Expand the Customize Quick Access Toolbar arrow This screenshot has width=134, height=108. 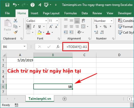click(x=56, y=5)
